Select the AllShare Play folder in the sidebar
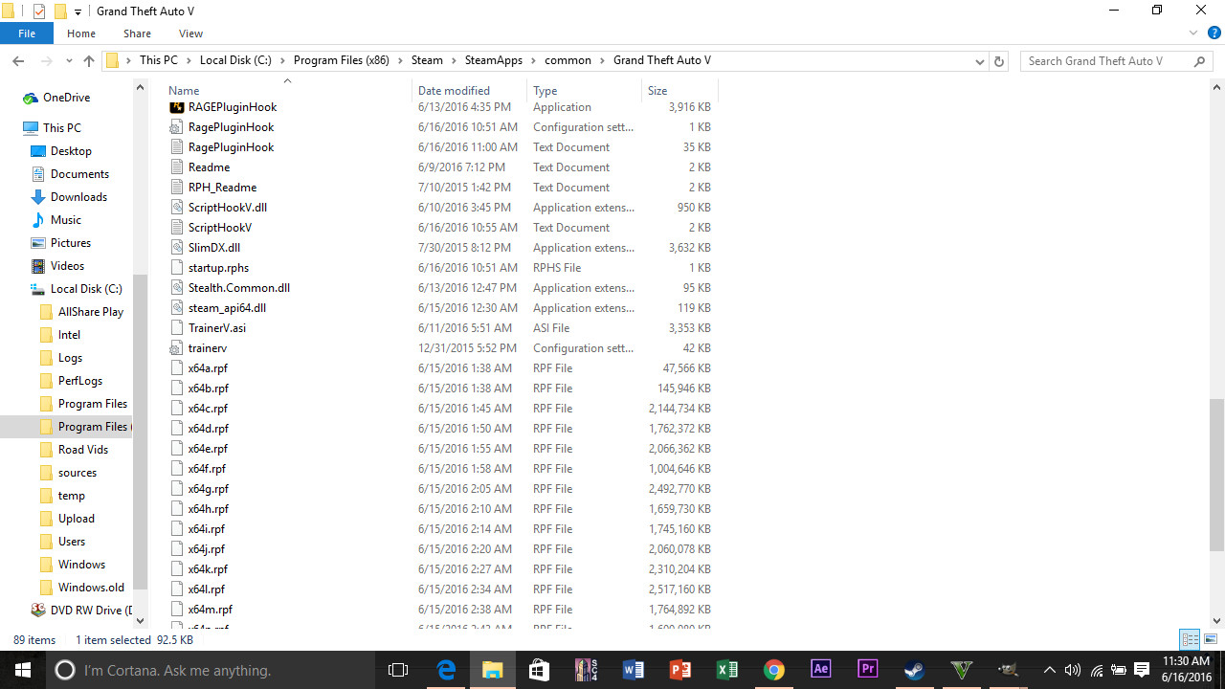1225x689 pixels. tap(81, 312)
